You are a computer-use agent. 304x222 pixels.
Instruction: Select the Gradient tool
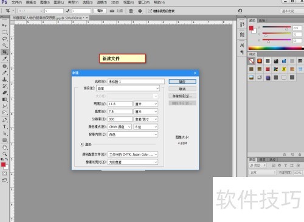[x=4, y=99]
